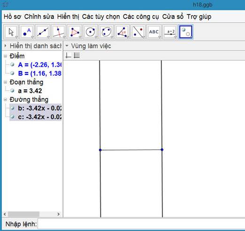
Task: Collapse the Đường thẳng category
Action: pos(5,99)
